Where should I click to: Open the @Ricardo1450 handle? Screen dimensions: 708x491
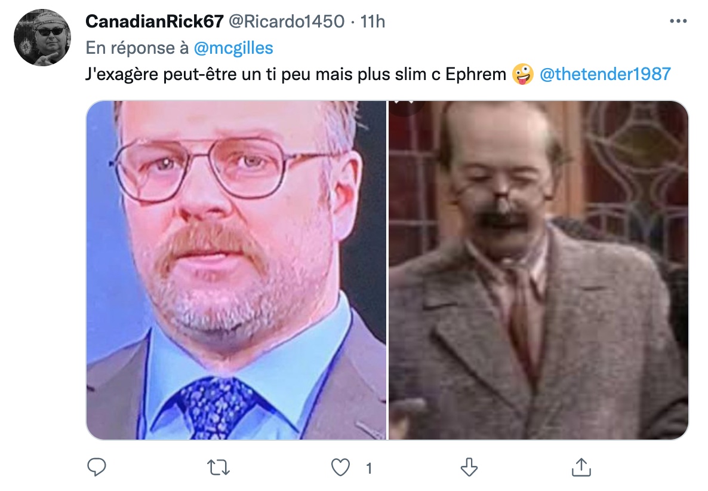[x=287, y=22]
